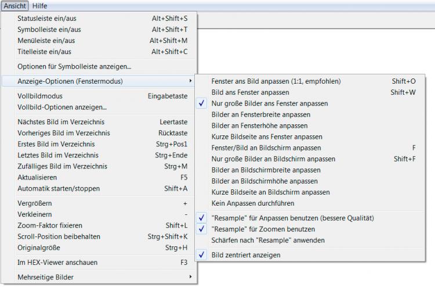Toggle 'Bild zentriert anzeigen' option
The width and height of the screenshot is (435, 287).
246,254
